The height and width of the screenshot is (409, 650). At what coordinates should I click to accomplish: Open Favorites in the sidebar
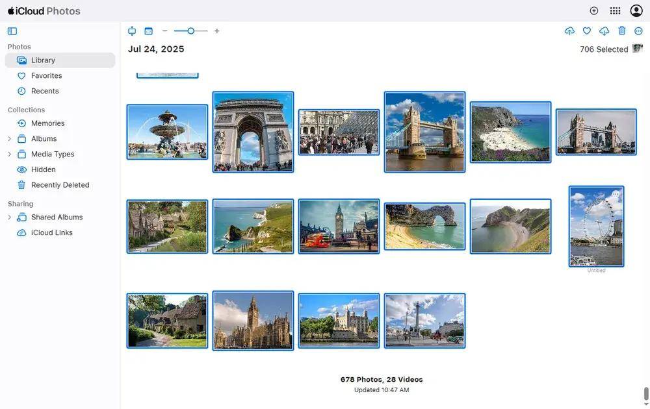pos(46,76)
